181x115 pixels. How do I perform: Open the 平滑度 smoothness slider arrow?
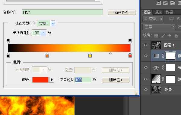43,33
